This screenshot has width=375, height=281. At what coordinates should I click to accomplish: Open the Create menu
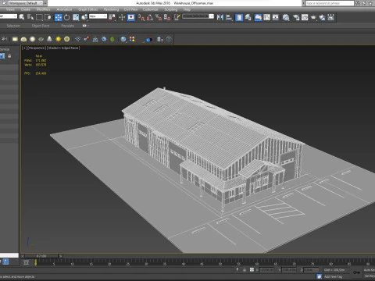click(26, 9)
